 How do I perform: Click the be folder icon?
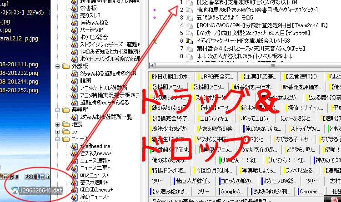tap(65, 132)
